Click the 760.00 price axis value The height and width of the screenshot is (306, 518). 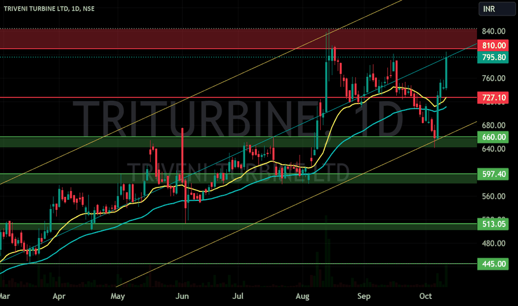click(494, 78)
